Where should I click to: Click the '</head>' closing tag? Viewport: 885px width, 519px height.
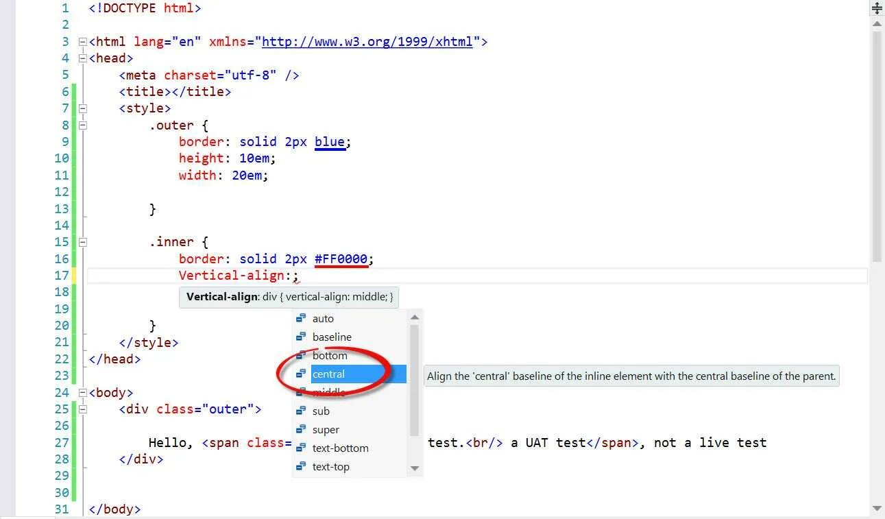coord(115,359)
